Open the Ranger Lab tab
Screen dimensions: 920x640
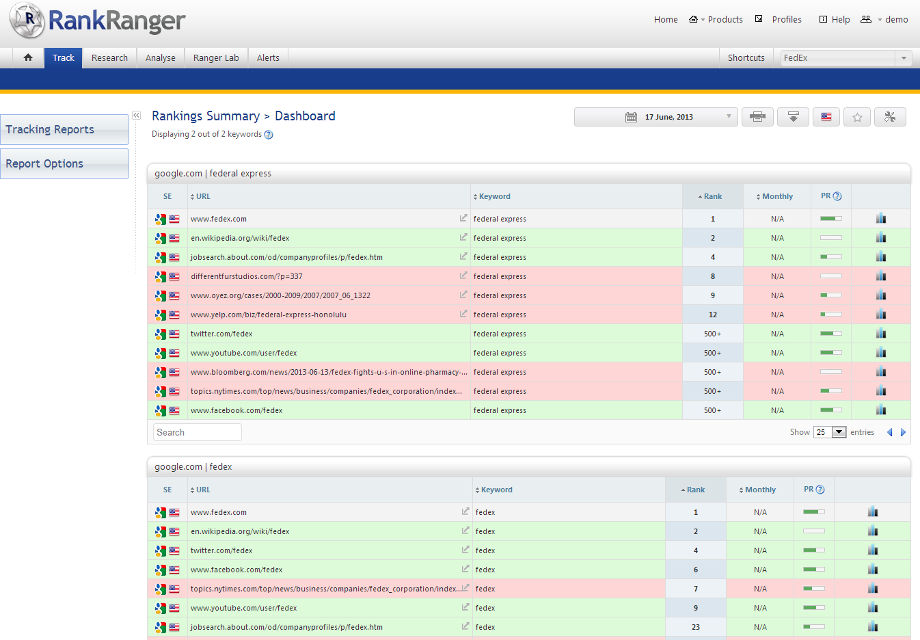(216, 58)
